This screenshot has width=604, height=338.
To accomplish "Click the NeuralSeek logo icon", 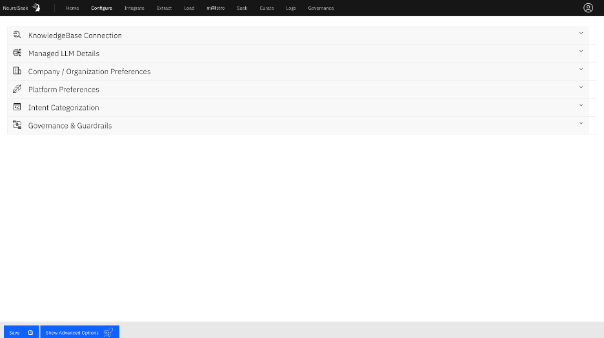I will [36, 8].
